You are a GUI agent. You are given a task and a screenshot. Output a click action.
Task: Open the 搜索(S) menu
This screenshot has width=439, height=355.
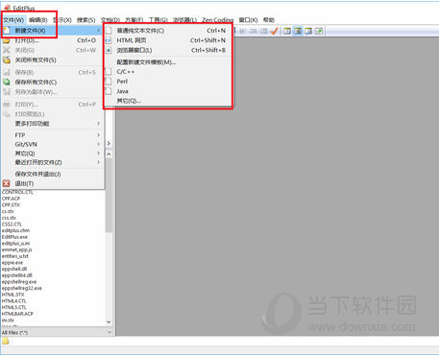pos(85,20)
